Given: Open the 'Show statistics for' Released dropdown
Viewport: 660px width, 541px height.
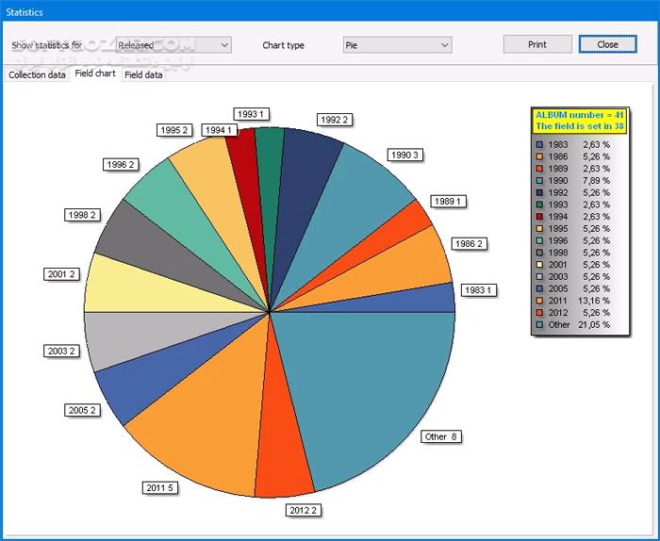Looking at the screenshot, I should [173, 44].
